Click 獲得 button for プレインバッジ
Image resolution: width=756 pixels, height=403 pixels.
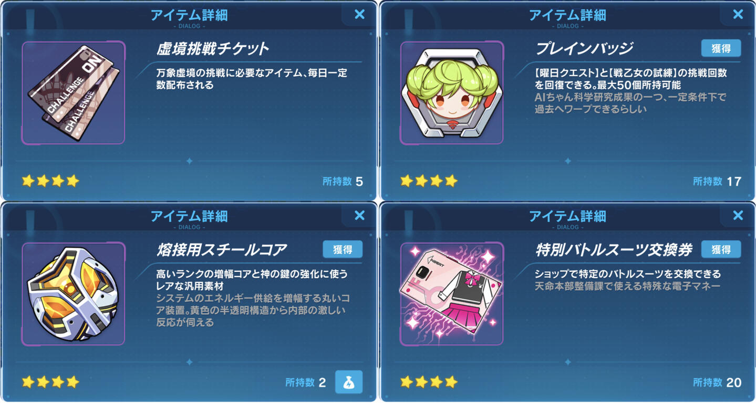(x=721, y=48)
